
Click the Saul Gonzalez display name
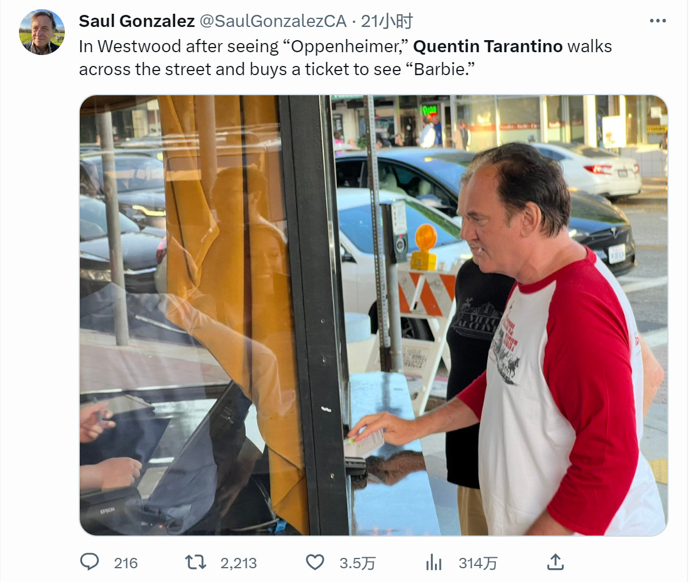pos(137,21)
